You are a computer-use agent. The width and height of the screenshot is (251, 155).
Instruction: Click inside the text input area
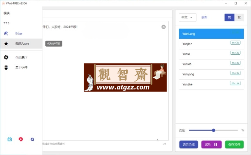[x=105, y=81]
